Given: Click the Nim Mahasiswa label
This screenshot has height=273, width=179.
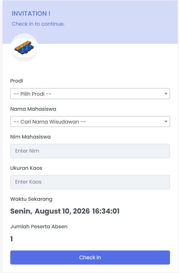Looking at the screenshot, I should click(x=30, y=137).
